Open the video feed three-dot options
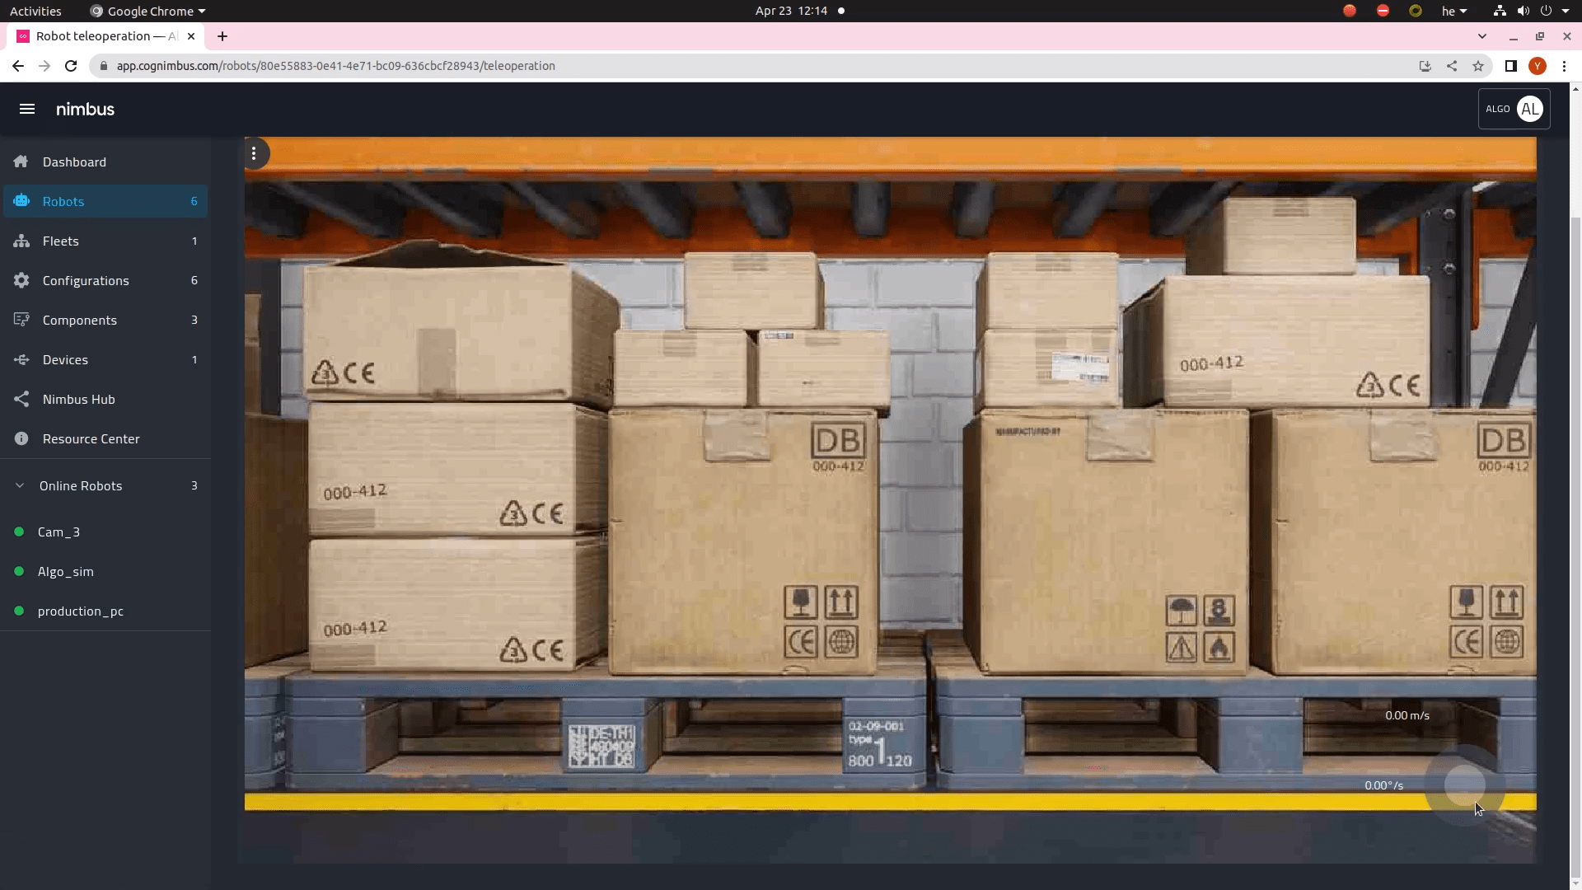 [x=254, y=153]
